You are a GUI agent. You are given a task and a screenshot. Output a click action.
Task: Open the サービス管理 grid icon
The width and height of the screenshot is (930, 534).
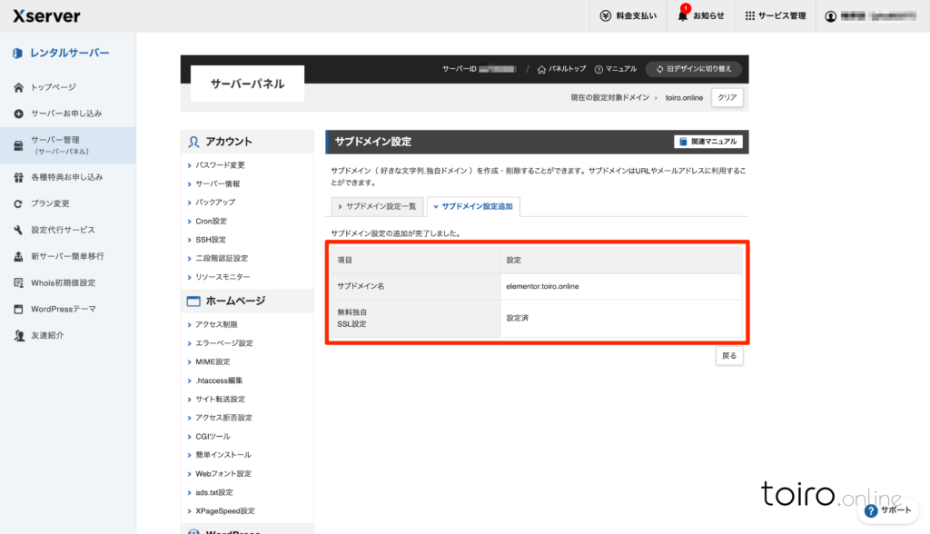tap(750, 16)
